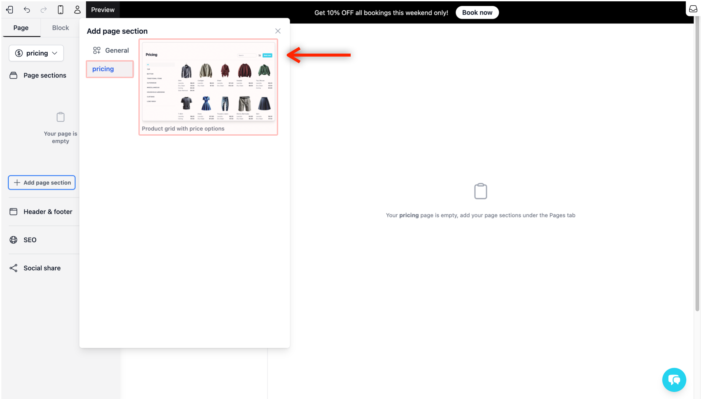
Task: Open the live chat bubble
Action: point(674,379)
